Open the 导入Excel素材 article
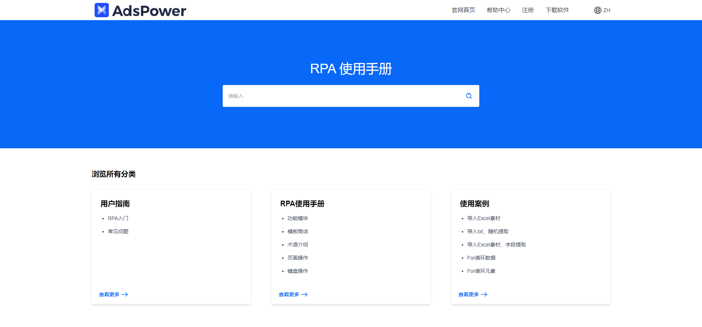Image resolution: width=702 pixels, height=327 pixels. [484, 218]
